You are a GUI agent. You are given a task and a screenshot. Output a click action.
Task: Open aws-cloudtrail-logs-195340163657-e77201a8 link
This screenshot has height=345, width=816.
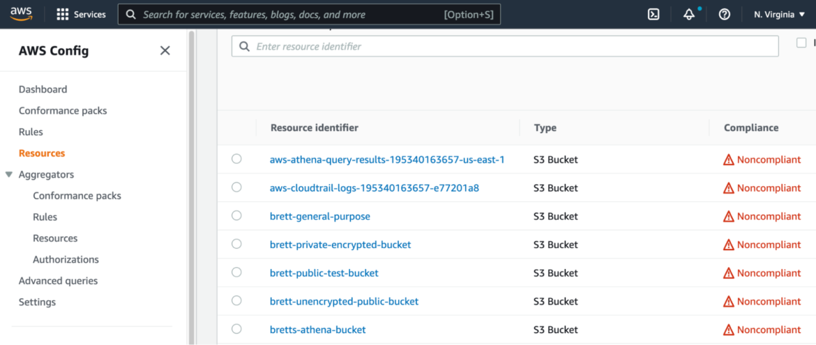click(374, 188)
